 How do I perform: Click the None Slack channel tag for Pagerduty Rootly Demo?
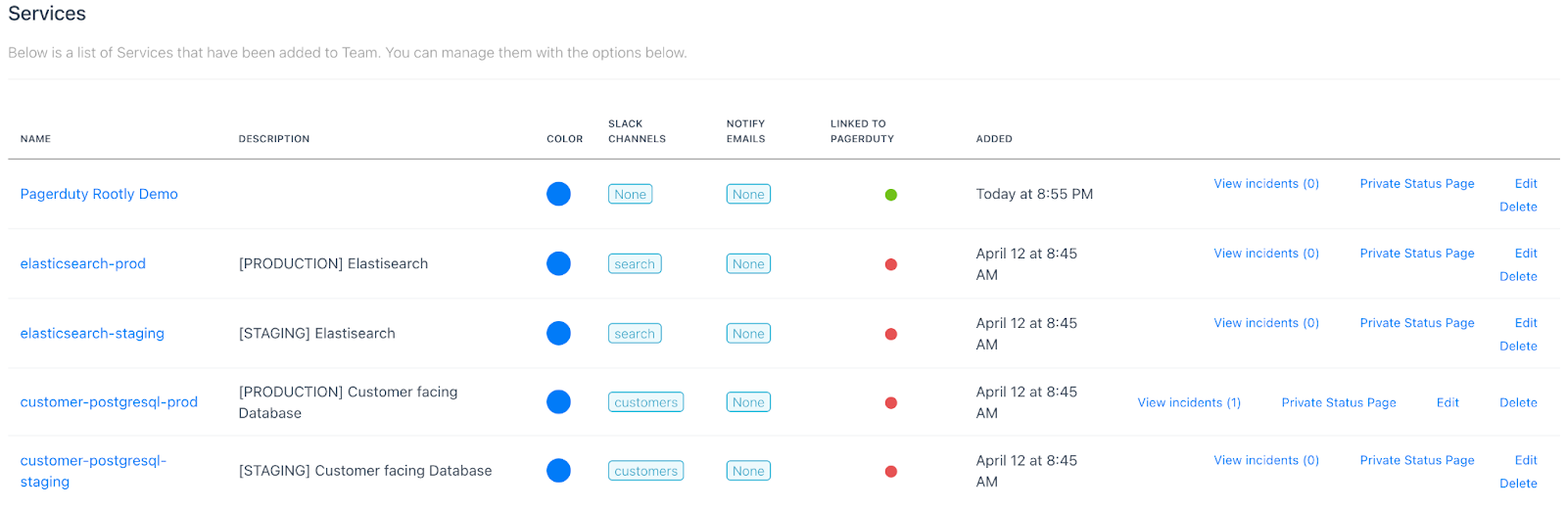tap(630, 195)
